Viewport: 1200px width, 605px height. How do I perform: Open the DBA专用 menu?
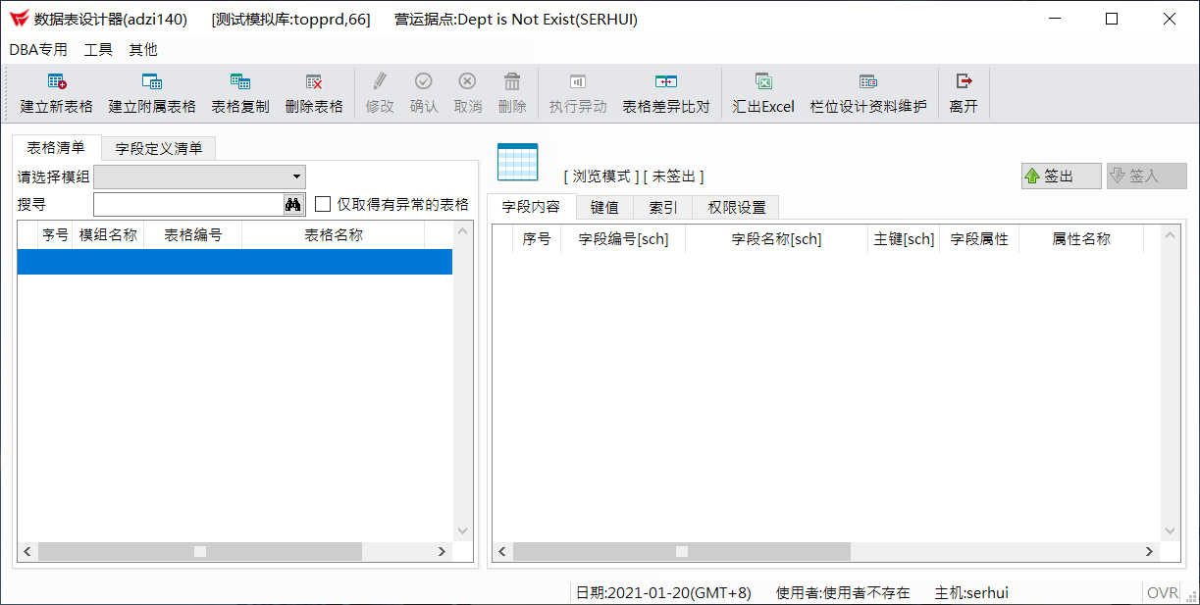(38, 49)
